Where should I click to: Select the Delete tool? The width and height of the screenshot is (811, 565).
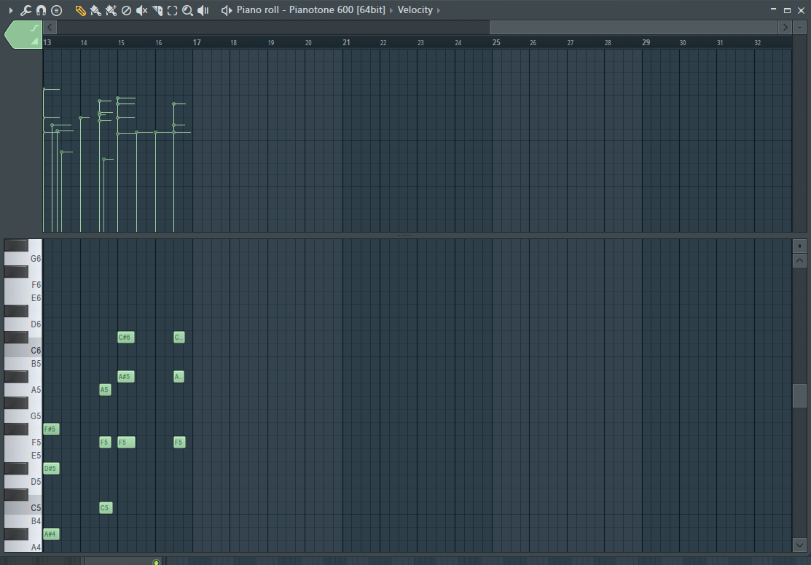pyautogui.click(x=126, y=9)
